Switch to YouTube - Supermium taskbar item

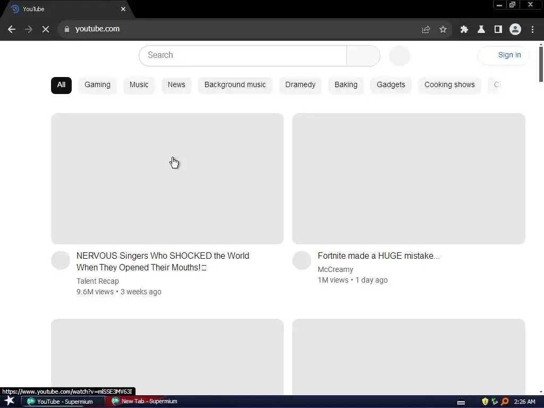point(64,402)
